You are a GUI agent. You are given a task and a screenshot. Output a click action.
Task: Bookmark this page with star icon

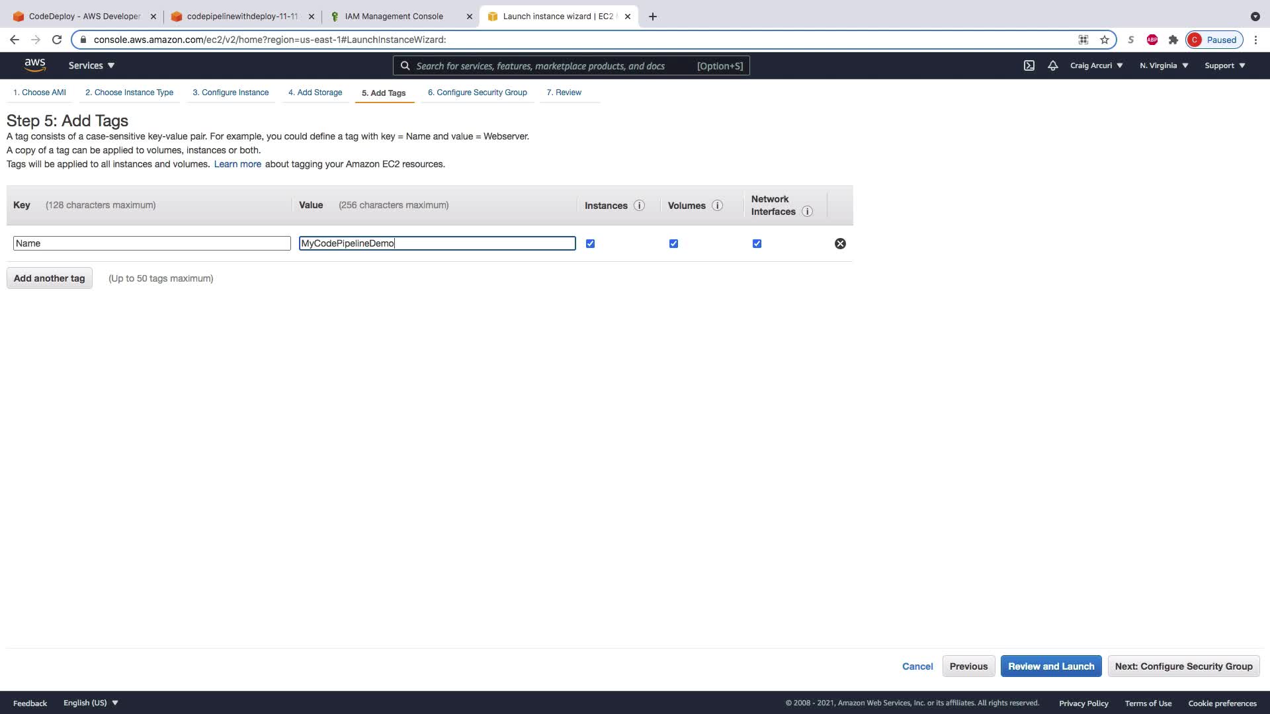(1105, 40)
